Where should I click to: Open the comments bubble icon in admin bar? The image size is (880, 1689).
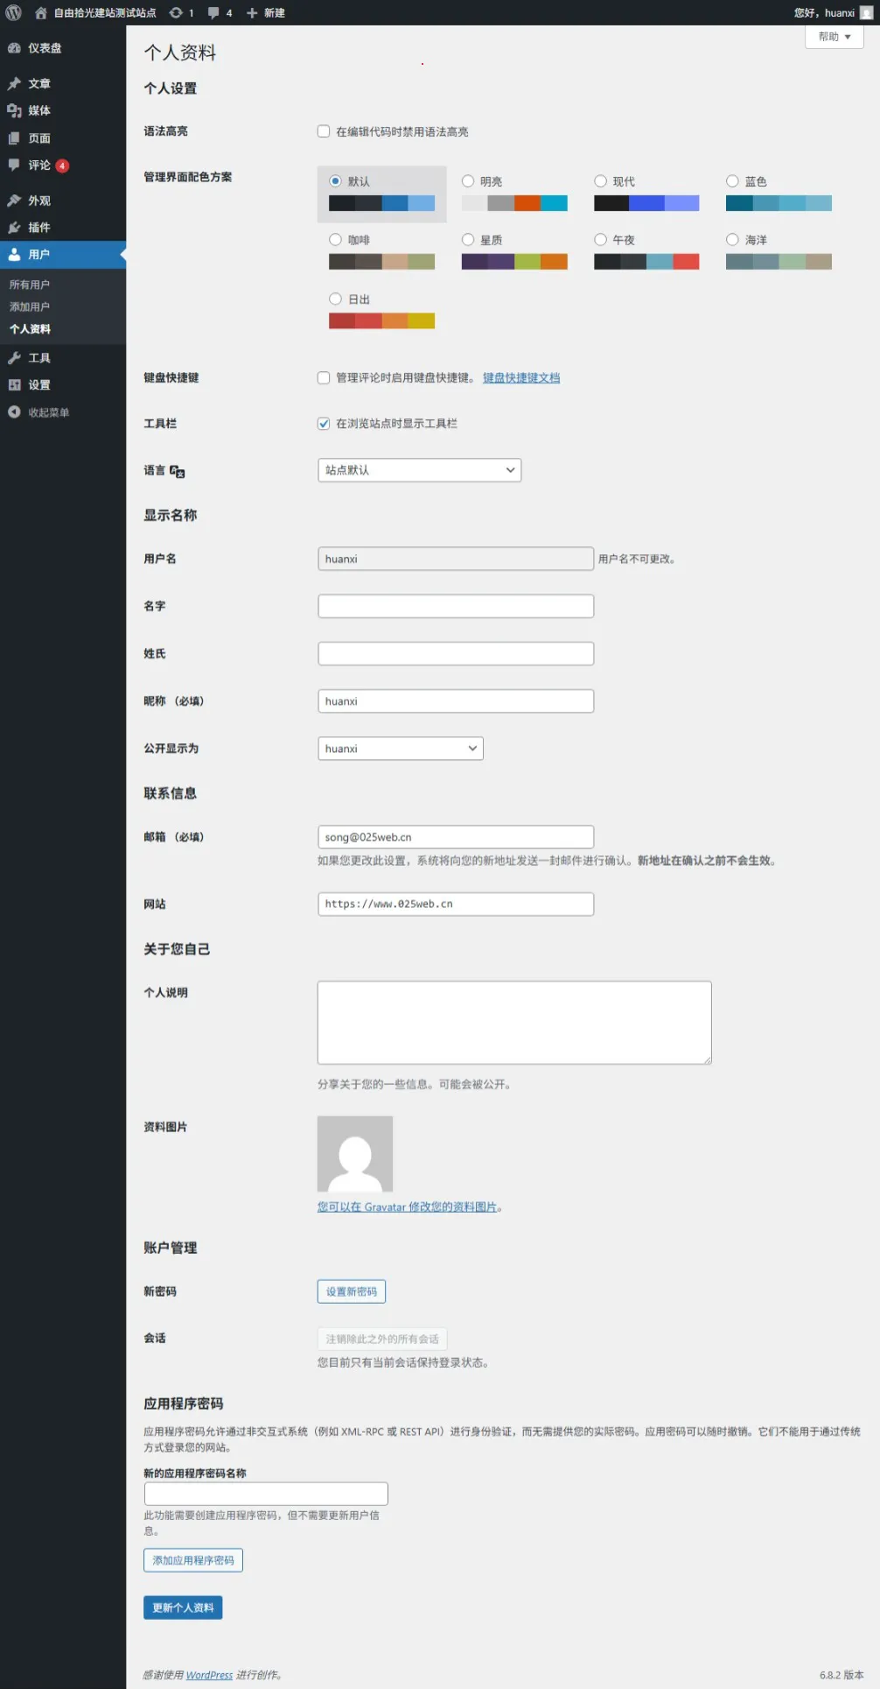(213, 13)
